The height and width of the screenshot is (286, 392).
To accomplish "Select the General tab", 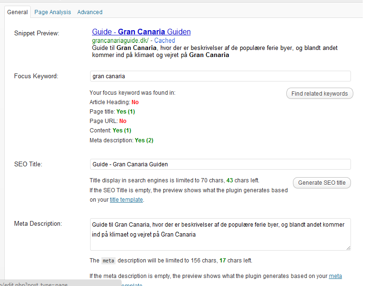I will coord(17,12).
